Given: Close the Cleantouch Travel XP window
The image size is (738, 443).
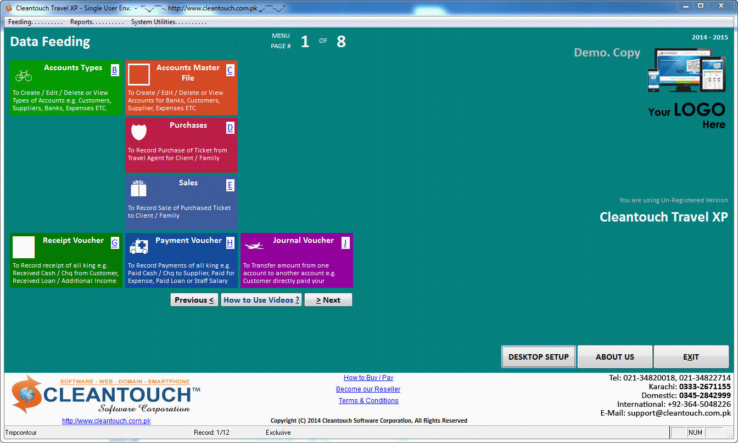Looking at the screenshot, I should tap(722, 5).
